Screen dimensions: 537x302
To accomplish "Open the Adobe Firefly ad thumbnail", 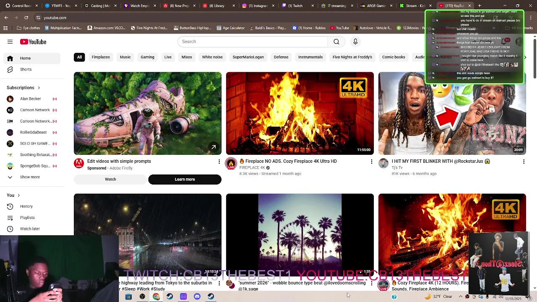I will pos(148,113).
